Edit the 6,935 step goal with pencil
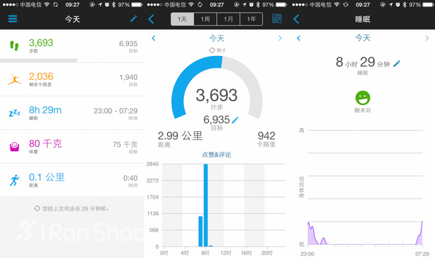Image resolution: width=435 pixels, height=258 pixels. [x=235, y=120]
